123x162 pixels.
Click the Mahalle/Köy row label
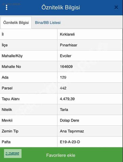click(x=12, y=56)
